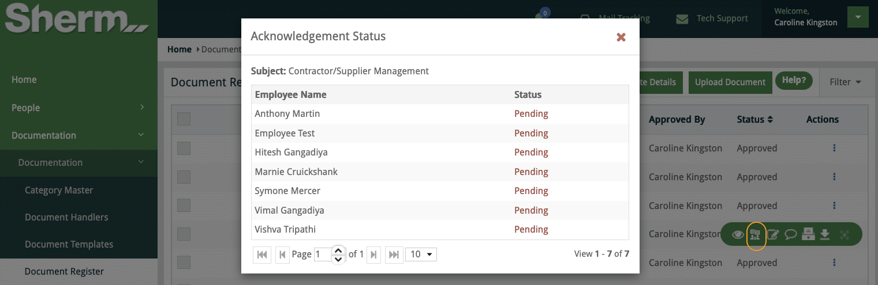Open the Filter dropdown
878x285 pixels.
coord(845,82)
